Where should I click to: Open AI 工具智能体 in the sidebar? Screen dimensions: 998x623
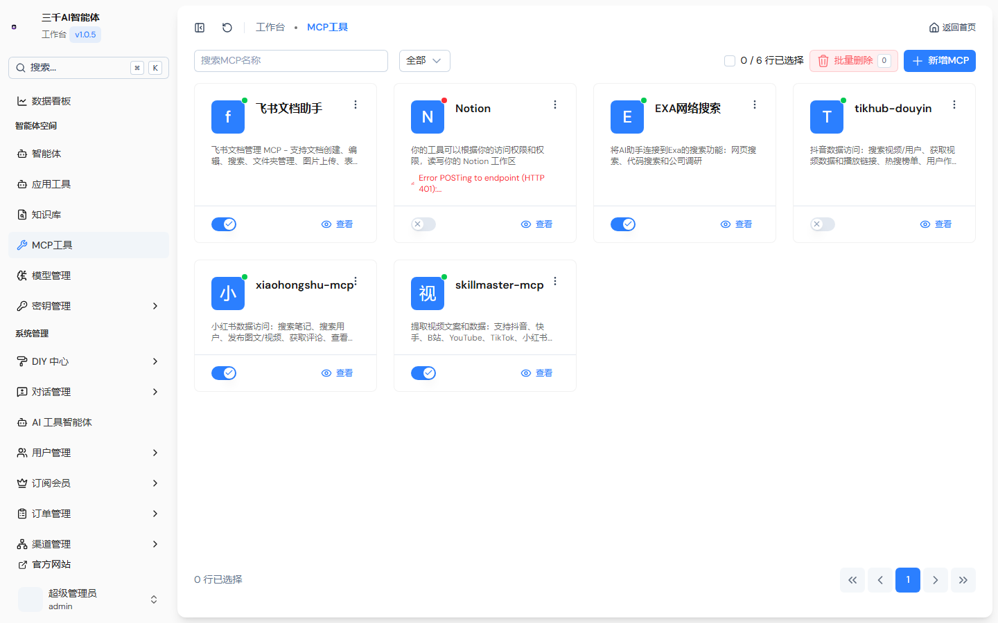tap(89, 422)
